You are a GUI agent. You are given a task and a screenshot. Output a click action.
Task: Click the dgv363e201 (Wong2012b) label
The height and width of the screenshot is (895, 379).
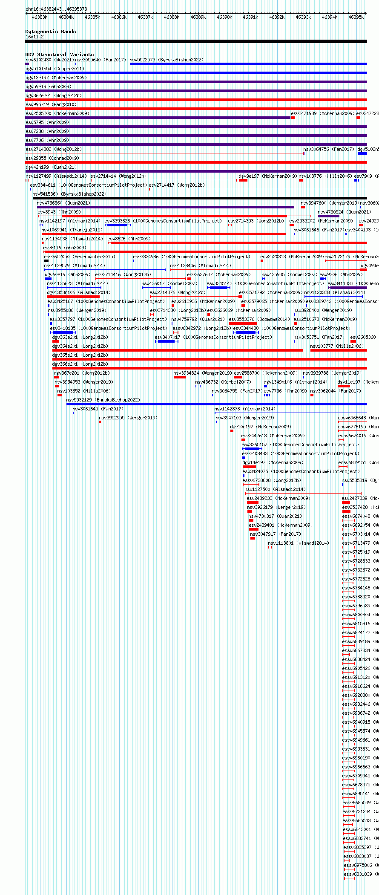click(x=80, y=337)
